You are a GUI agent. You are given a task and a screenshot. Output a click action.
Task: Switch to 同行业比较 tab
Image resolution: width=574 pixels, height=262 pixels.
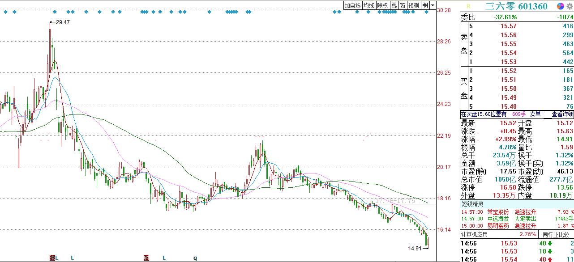tap(556, 234)
